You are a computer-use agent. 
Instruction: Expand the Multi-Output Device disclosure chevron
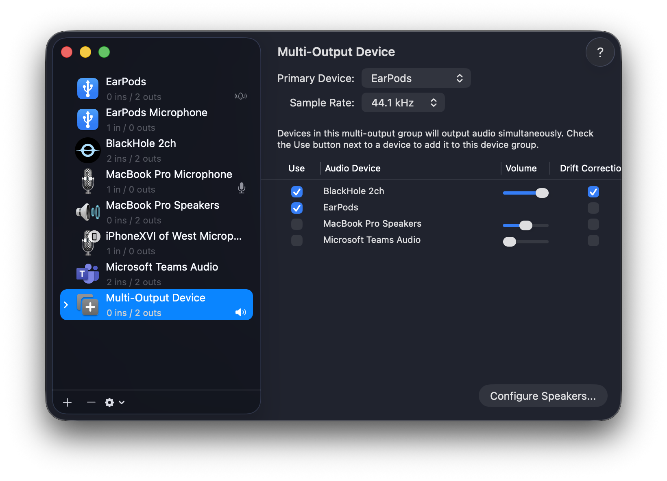pyautogui.click(x=66, y=305)
